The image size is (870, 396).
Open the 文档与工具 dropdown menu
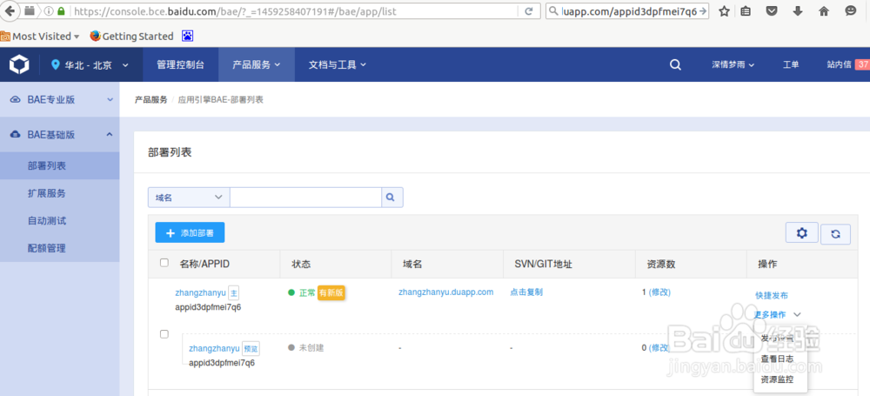point(338,65)
